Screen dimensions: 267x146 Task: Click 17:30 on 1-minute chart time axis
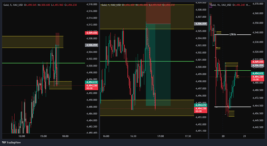pos(188,136)
